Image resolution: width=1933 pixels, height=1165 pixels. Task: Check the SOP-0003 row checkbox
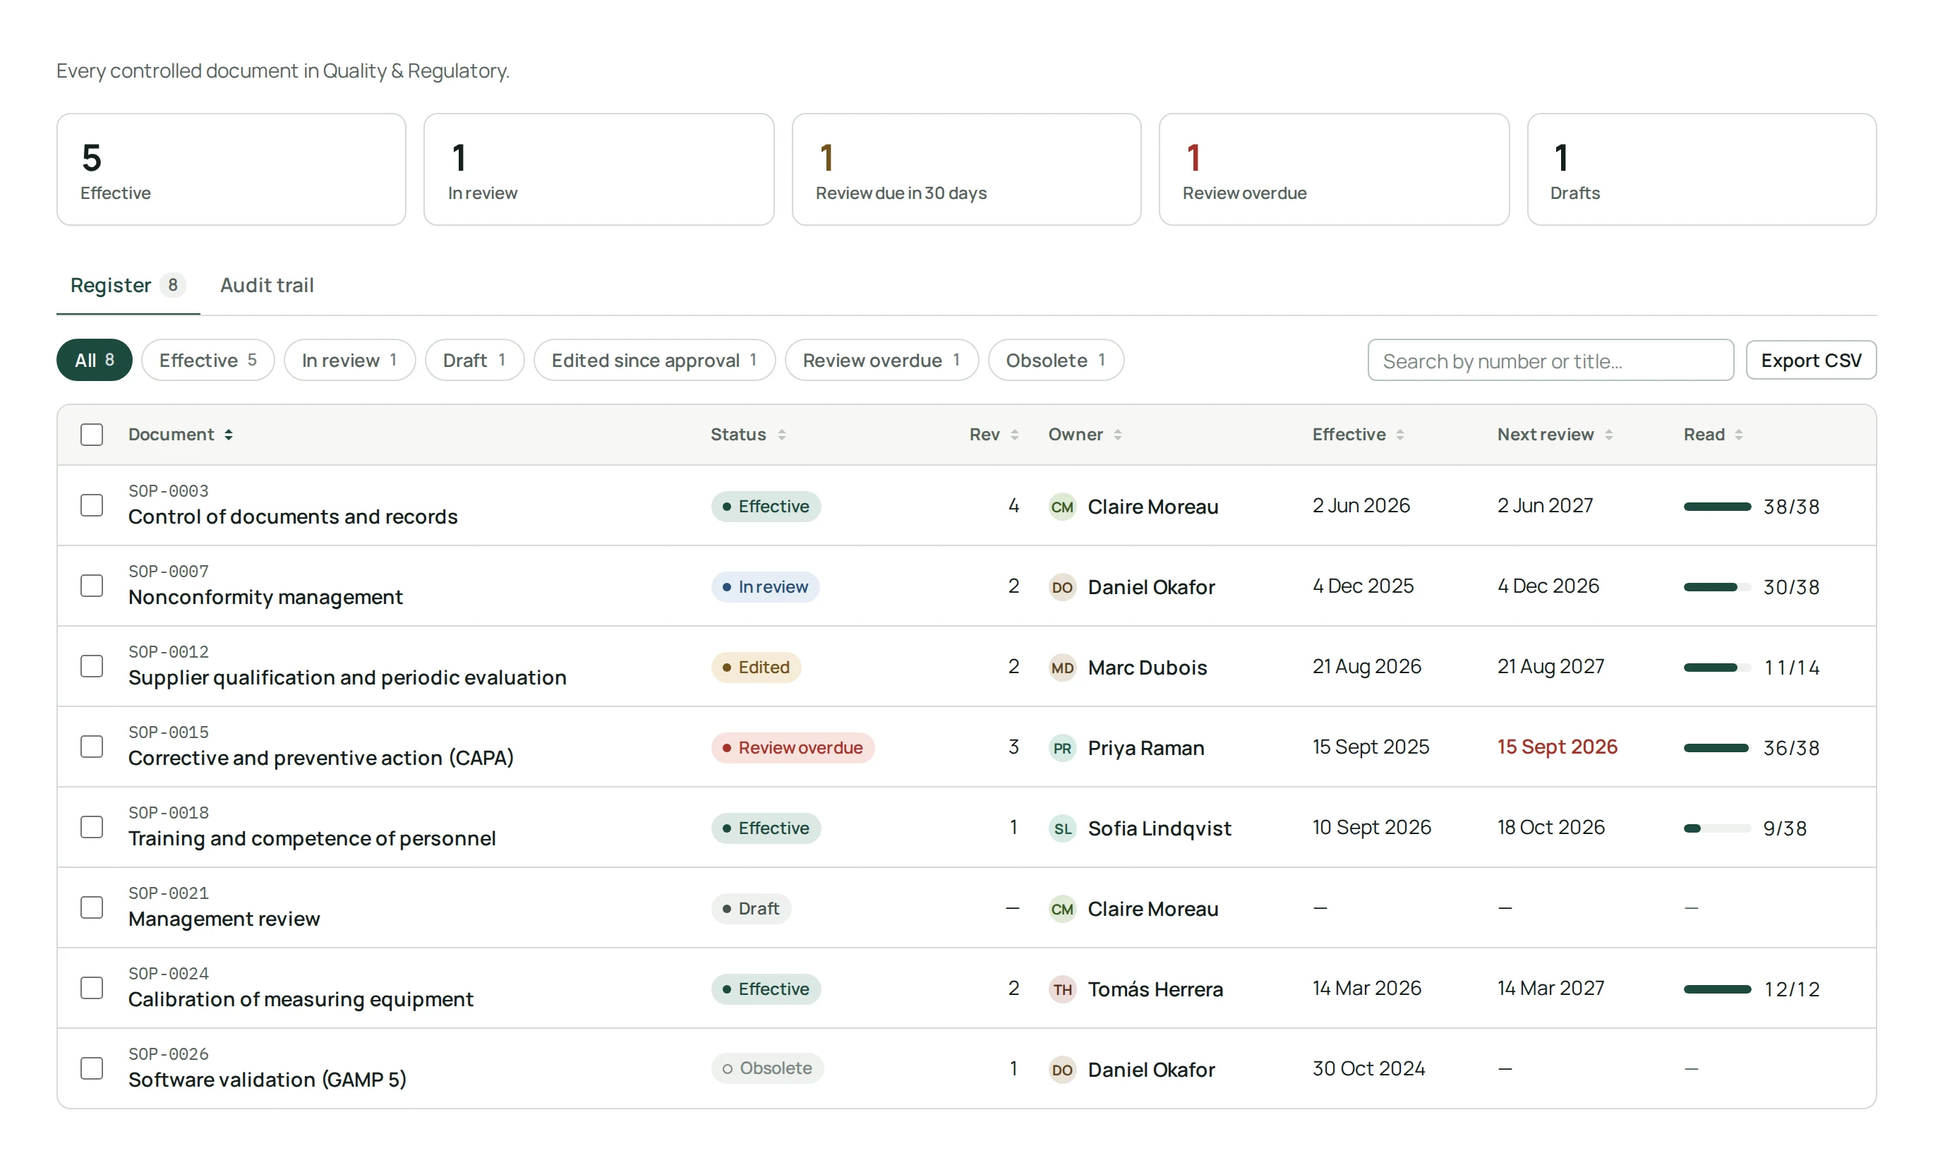click(92, 505)
